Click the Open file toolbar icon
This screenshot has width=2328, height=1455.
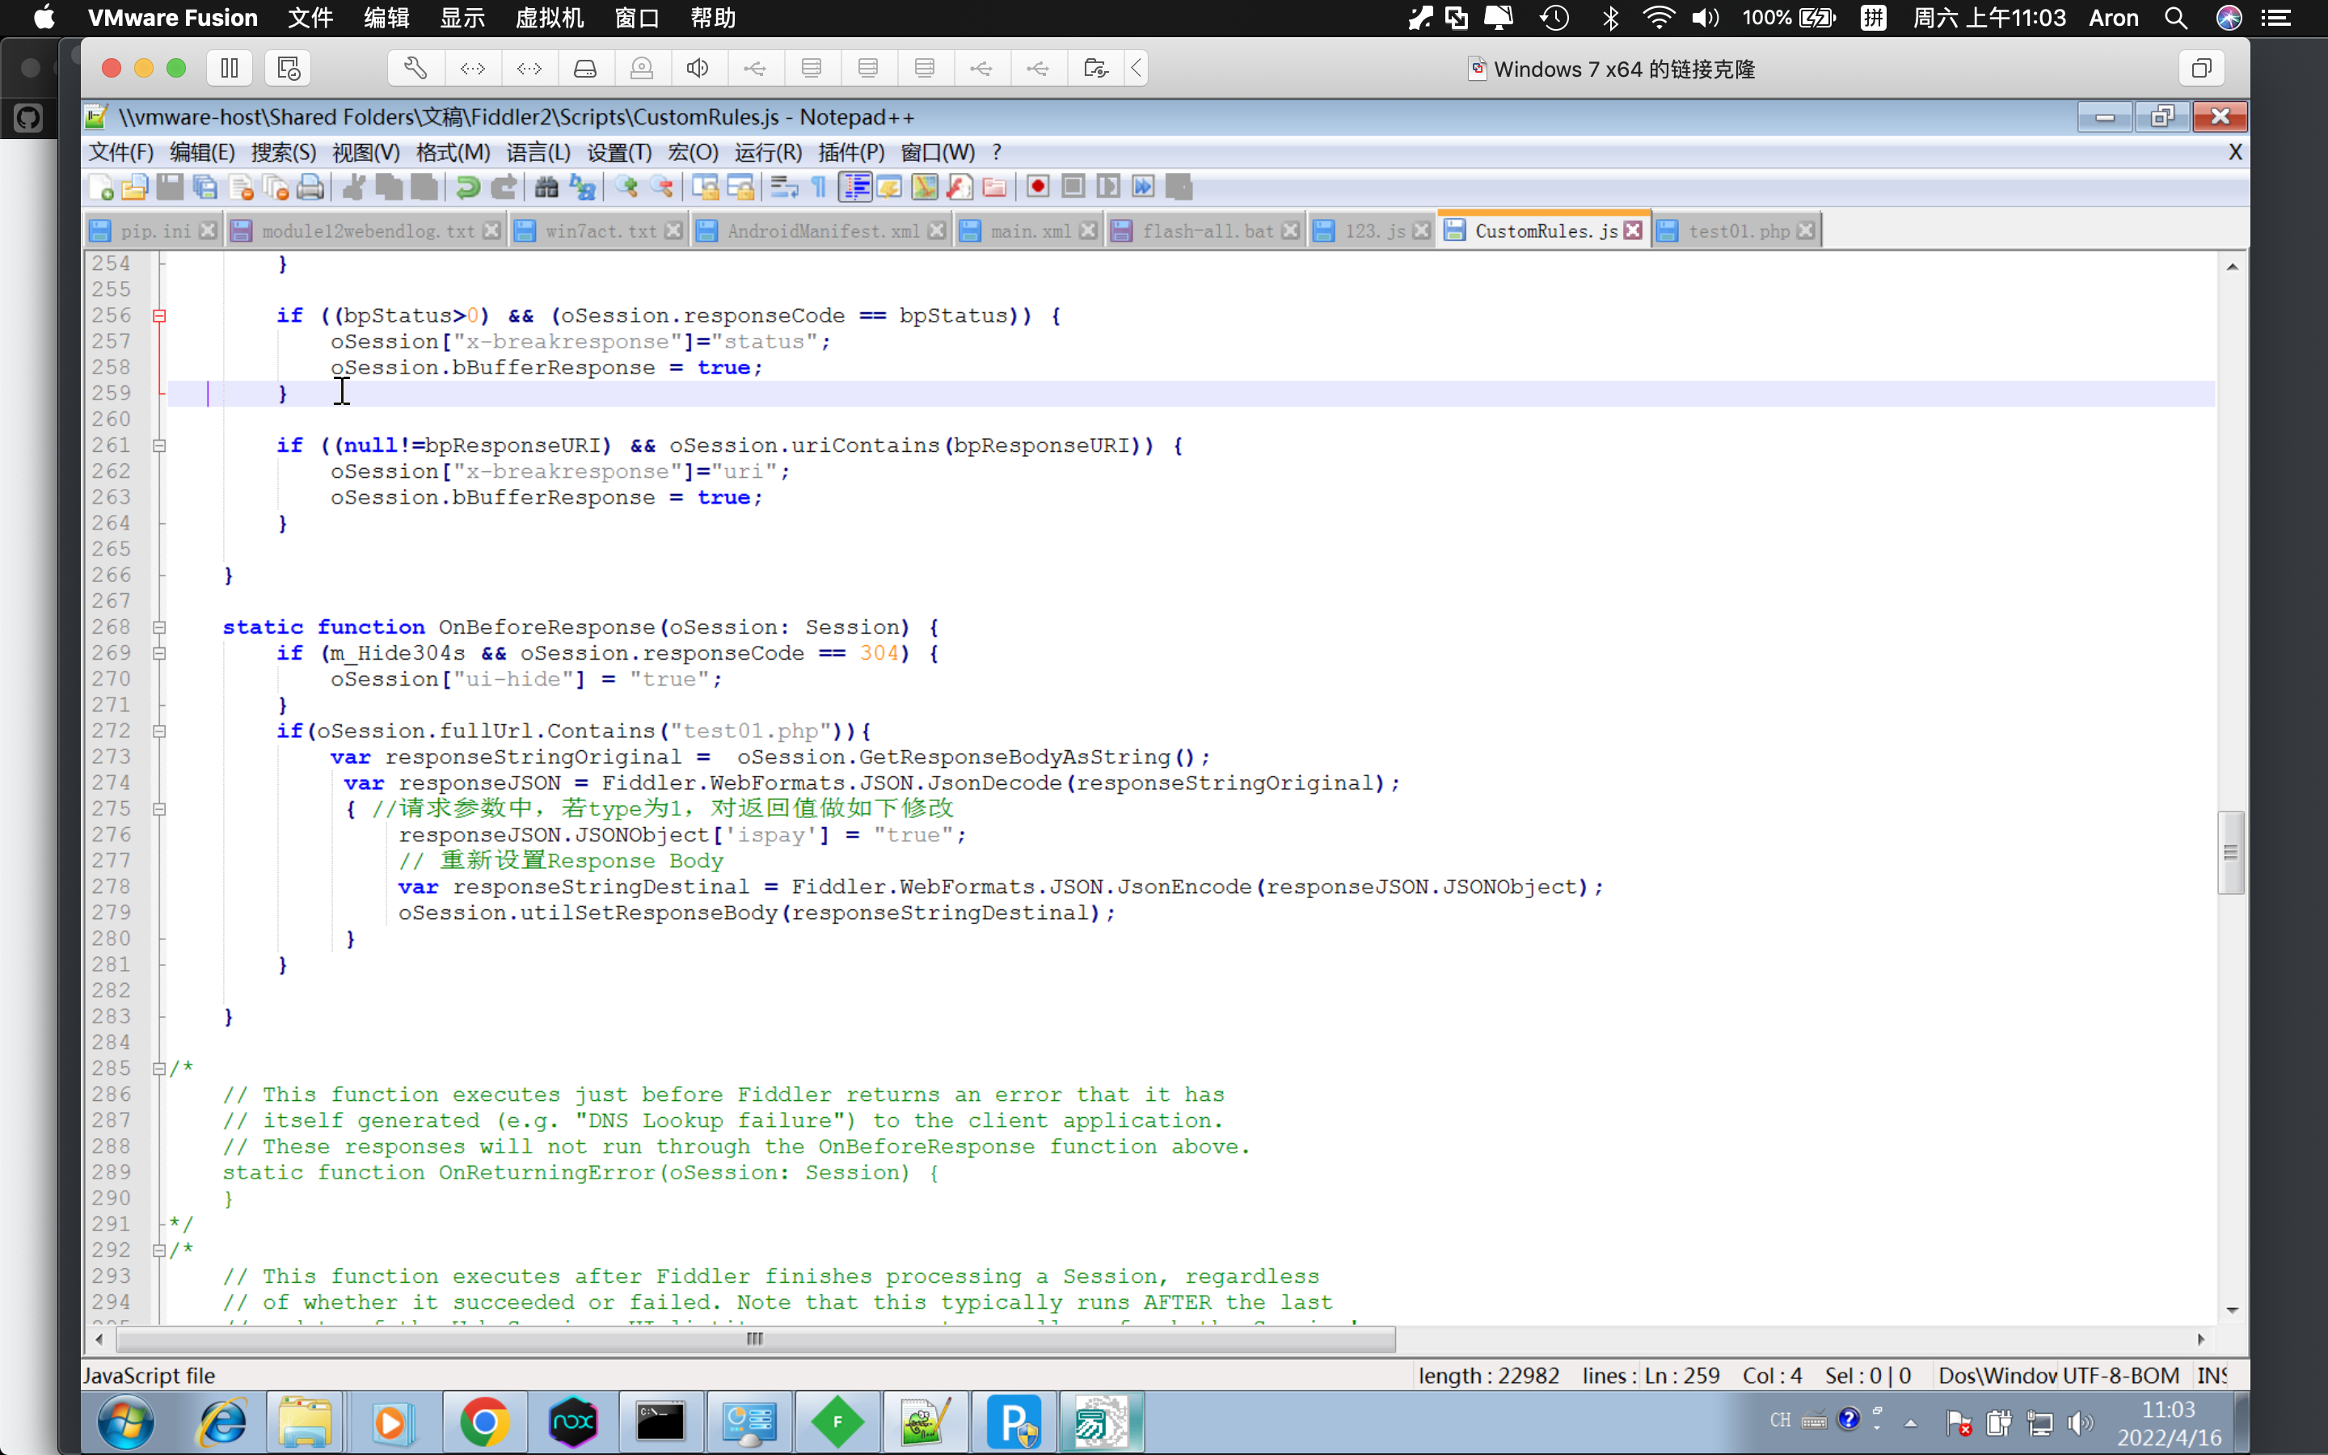click(x=135, y=187)
